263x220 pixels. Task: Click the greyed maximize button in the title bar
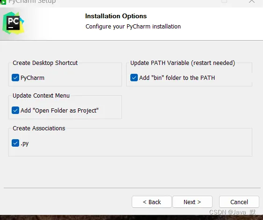coord(224,1)
